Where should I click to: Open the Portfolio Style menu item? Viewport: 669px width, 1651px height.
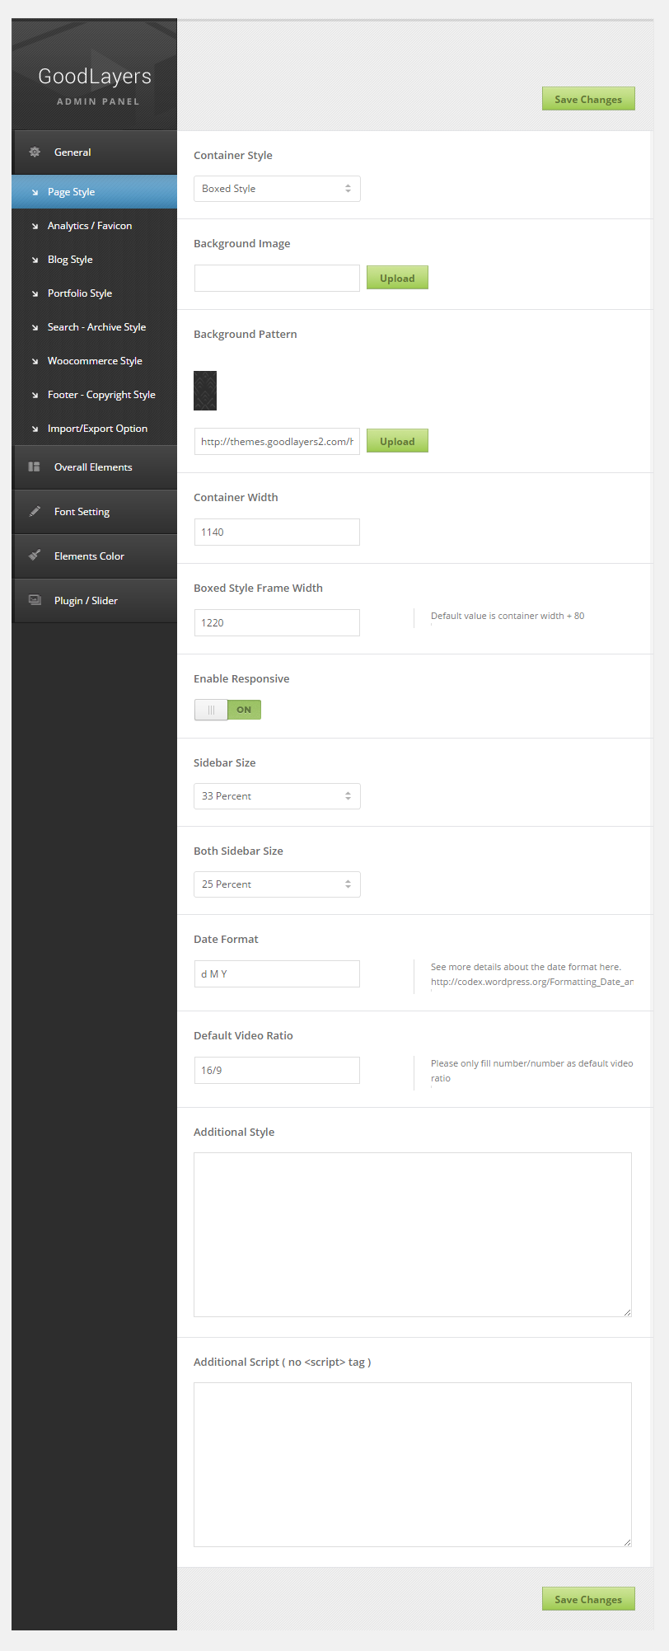[80, 293]
